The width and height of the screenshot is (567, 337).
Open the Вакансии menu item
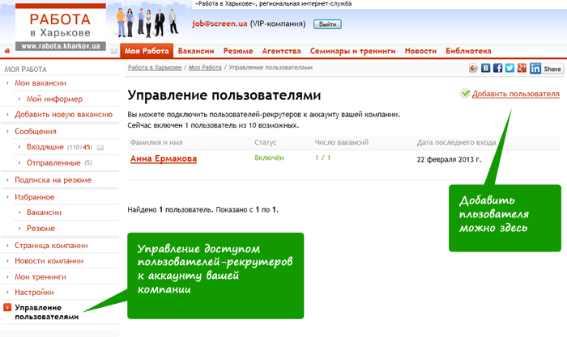click(x=196, y=51)
